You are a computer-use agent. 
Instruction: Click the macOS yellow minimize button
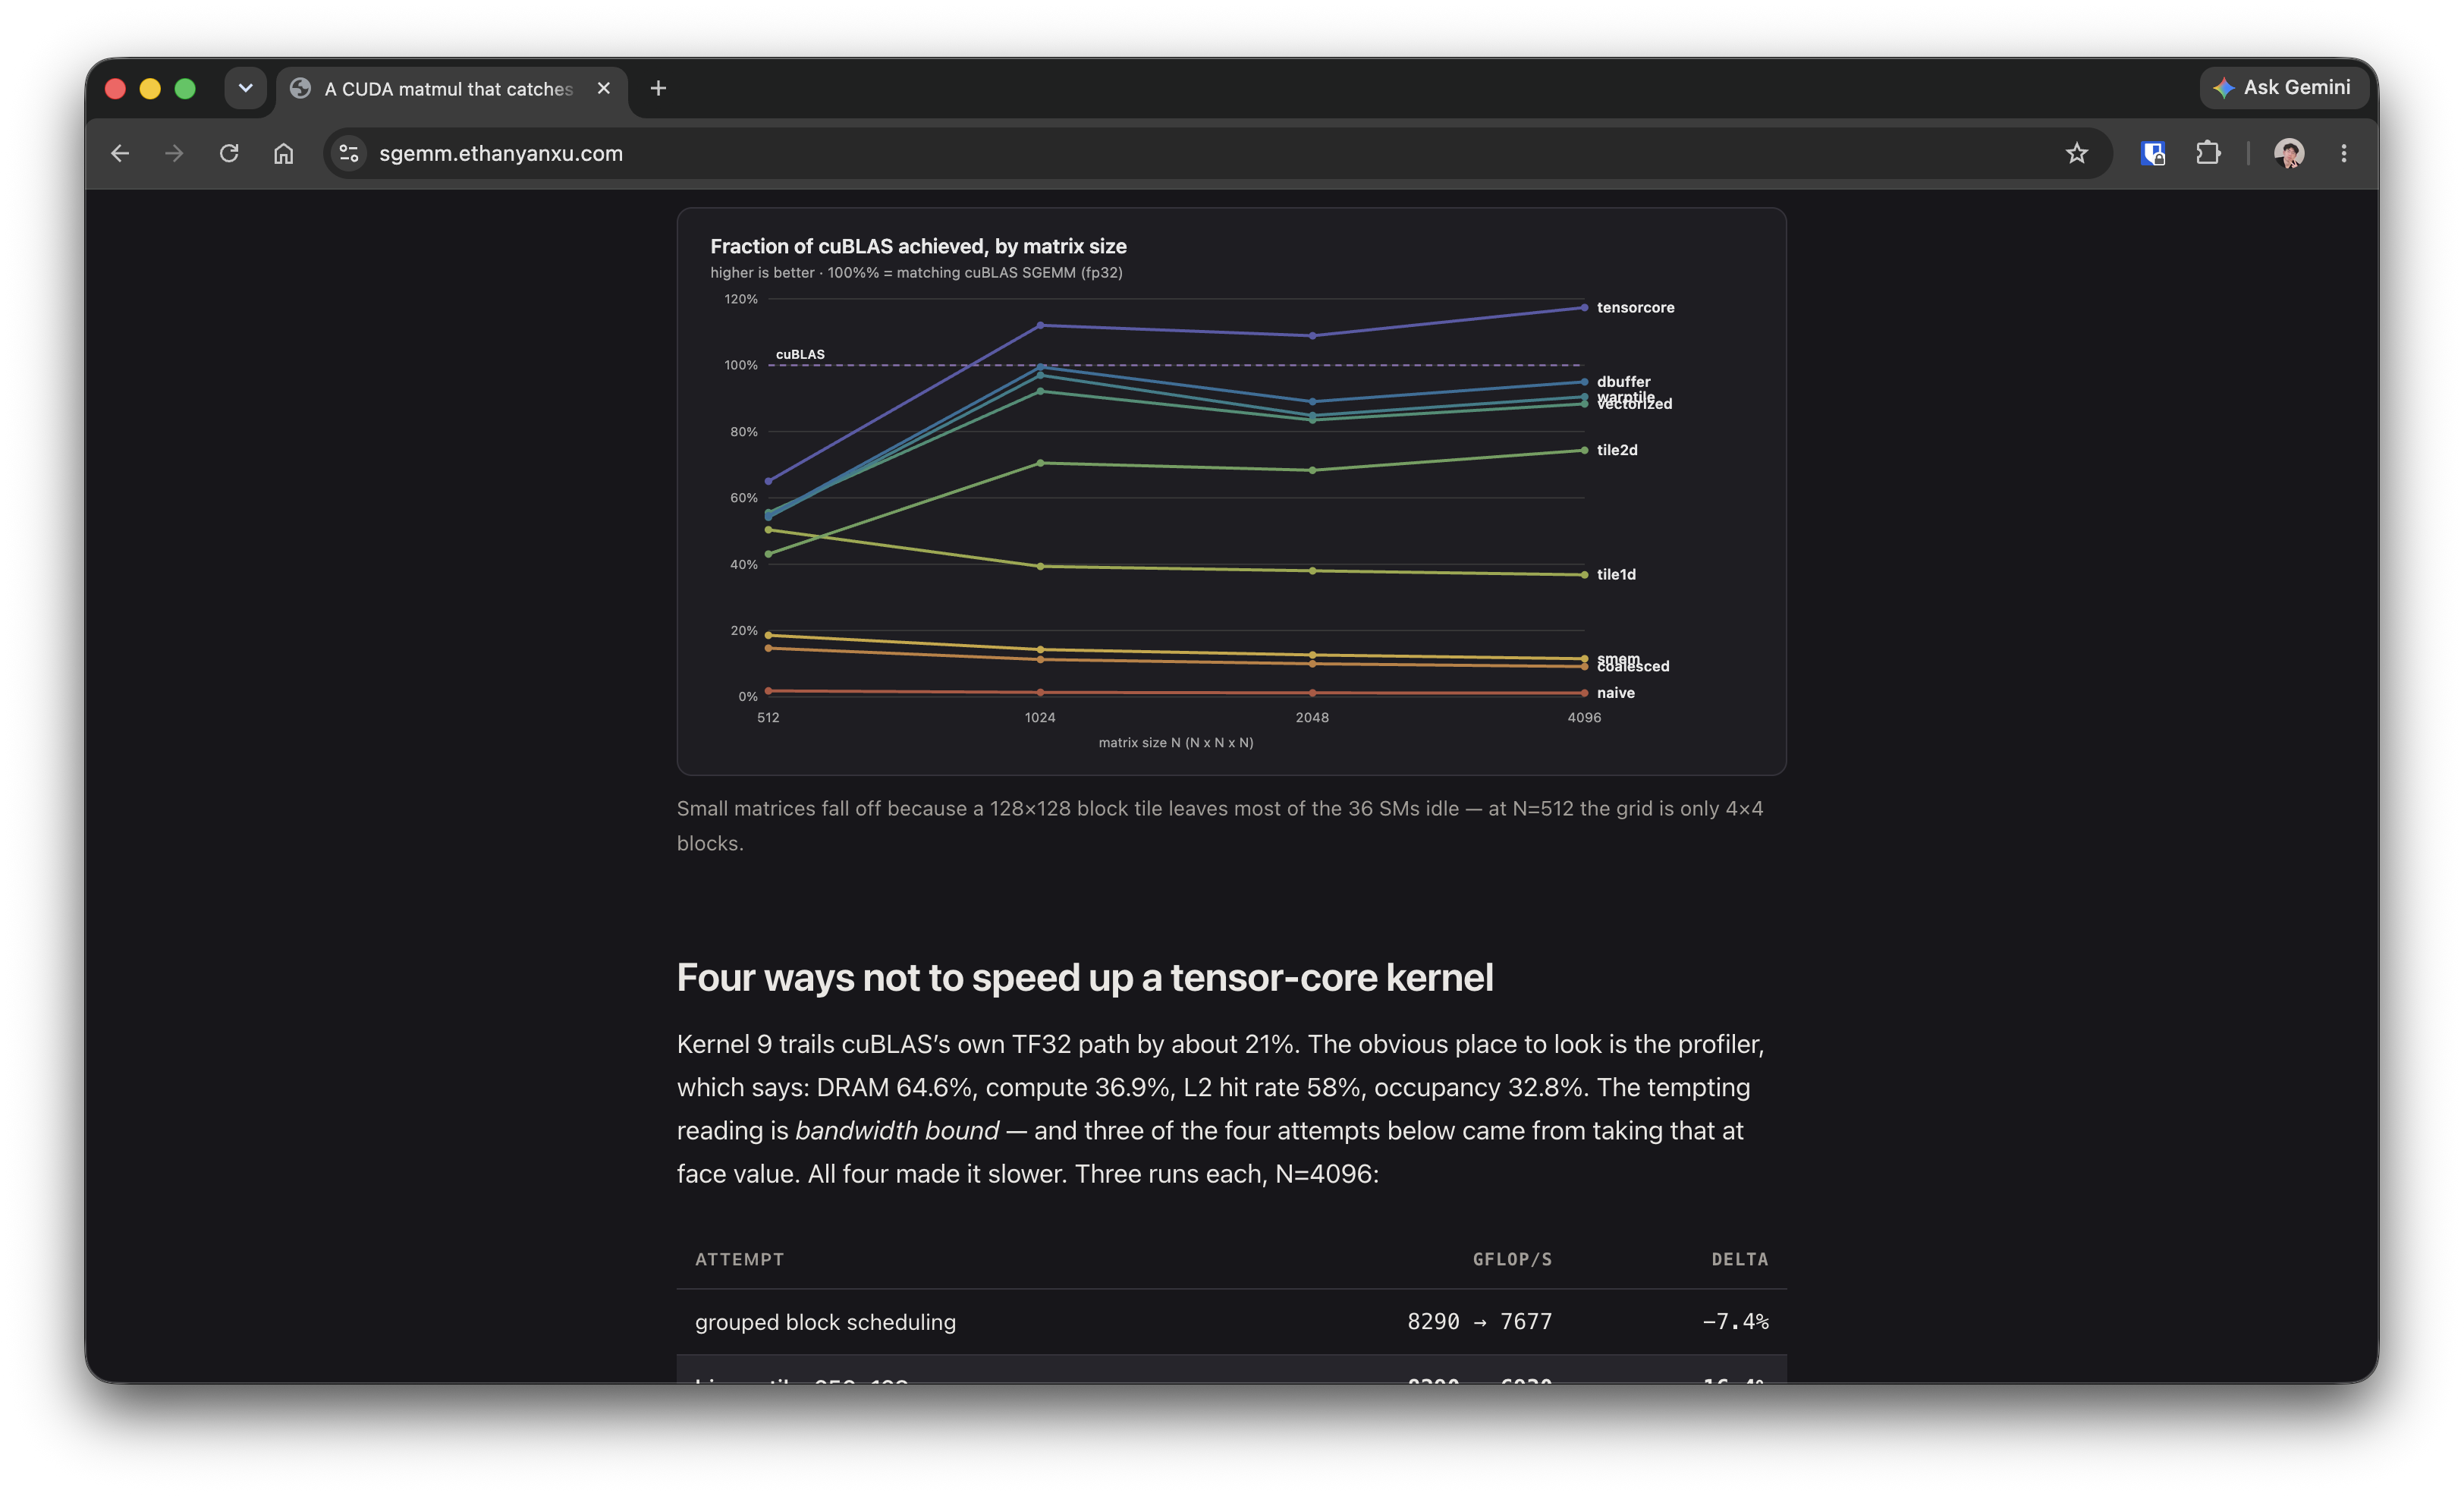(x=150, y=88)
